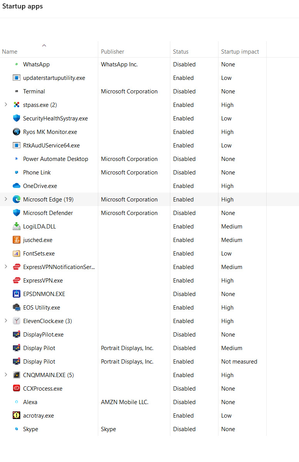
Task: Click the ExpressVPN.exe red icon
Action: (x=17, y=281)
